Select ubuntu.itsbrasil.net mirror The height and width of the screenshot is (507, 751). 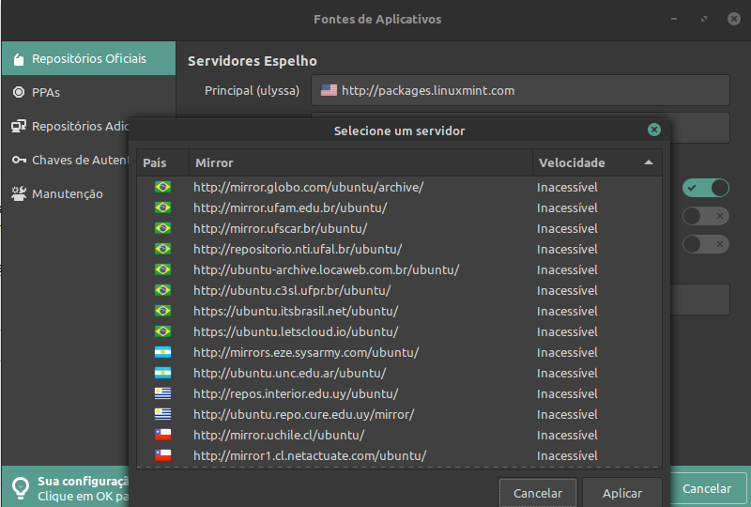click(400, 311)
